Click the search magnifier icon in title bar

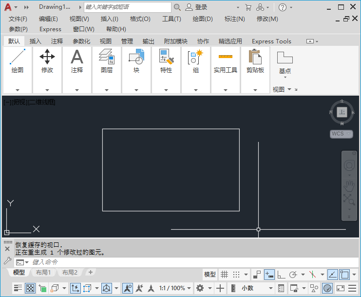177,7
